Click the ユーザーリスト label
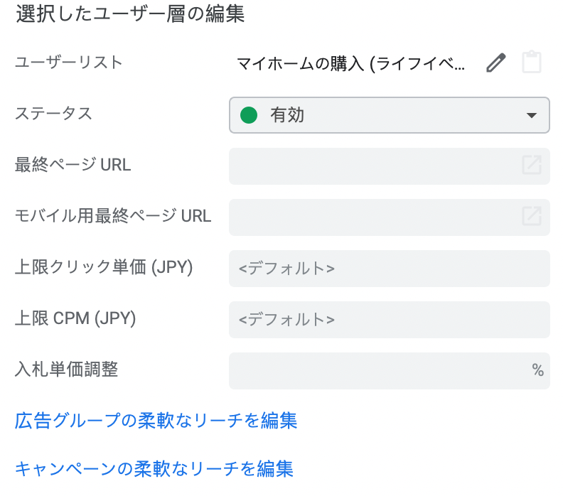The width and height of the screenshot is (563, 496). (69, 63)
